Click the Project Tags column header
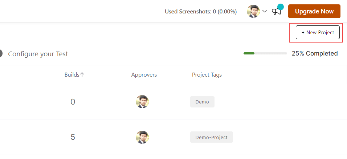The image size is (347, 159). pos(207,75)
